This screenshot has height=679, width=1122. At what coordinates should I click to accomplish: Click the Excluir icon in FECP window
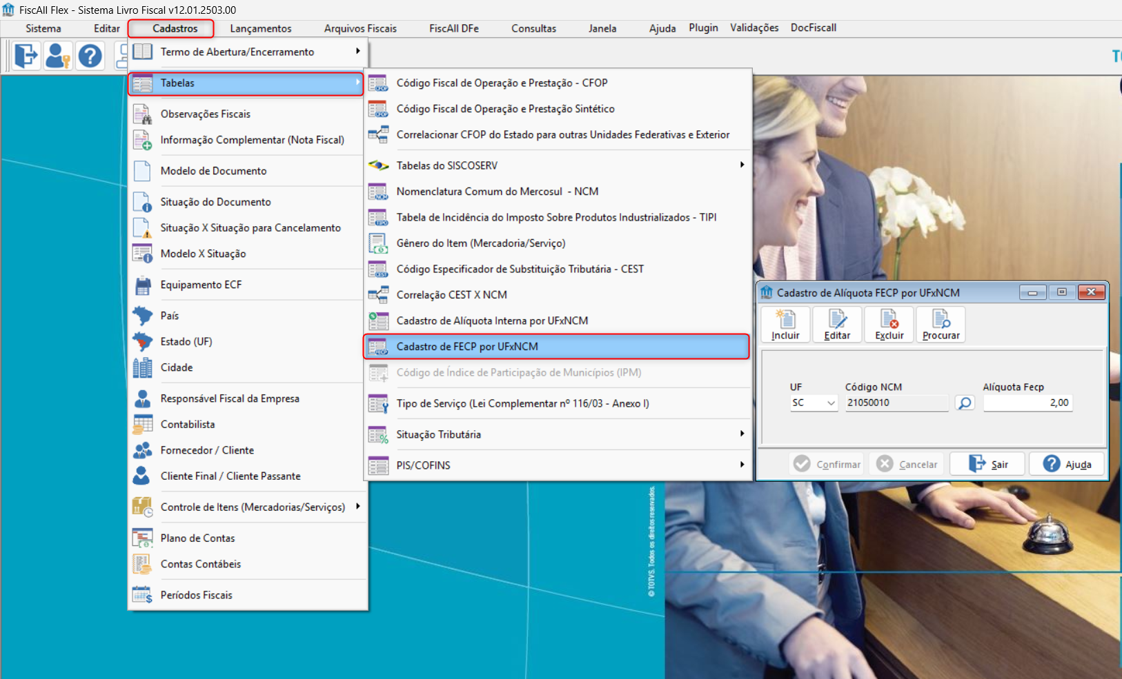(x=889, y=325)
